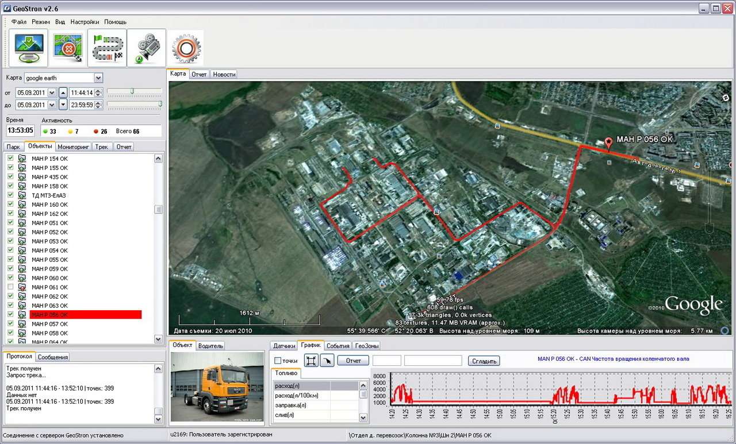This screenshot has height=444, width=736.
Task: Open the Настройки menu
Action: pos(85,22)
